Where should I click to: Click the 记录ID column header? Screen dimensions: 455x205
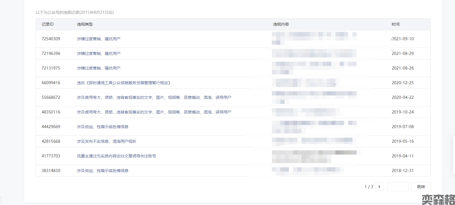(47, 24)
